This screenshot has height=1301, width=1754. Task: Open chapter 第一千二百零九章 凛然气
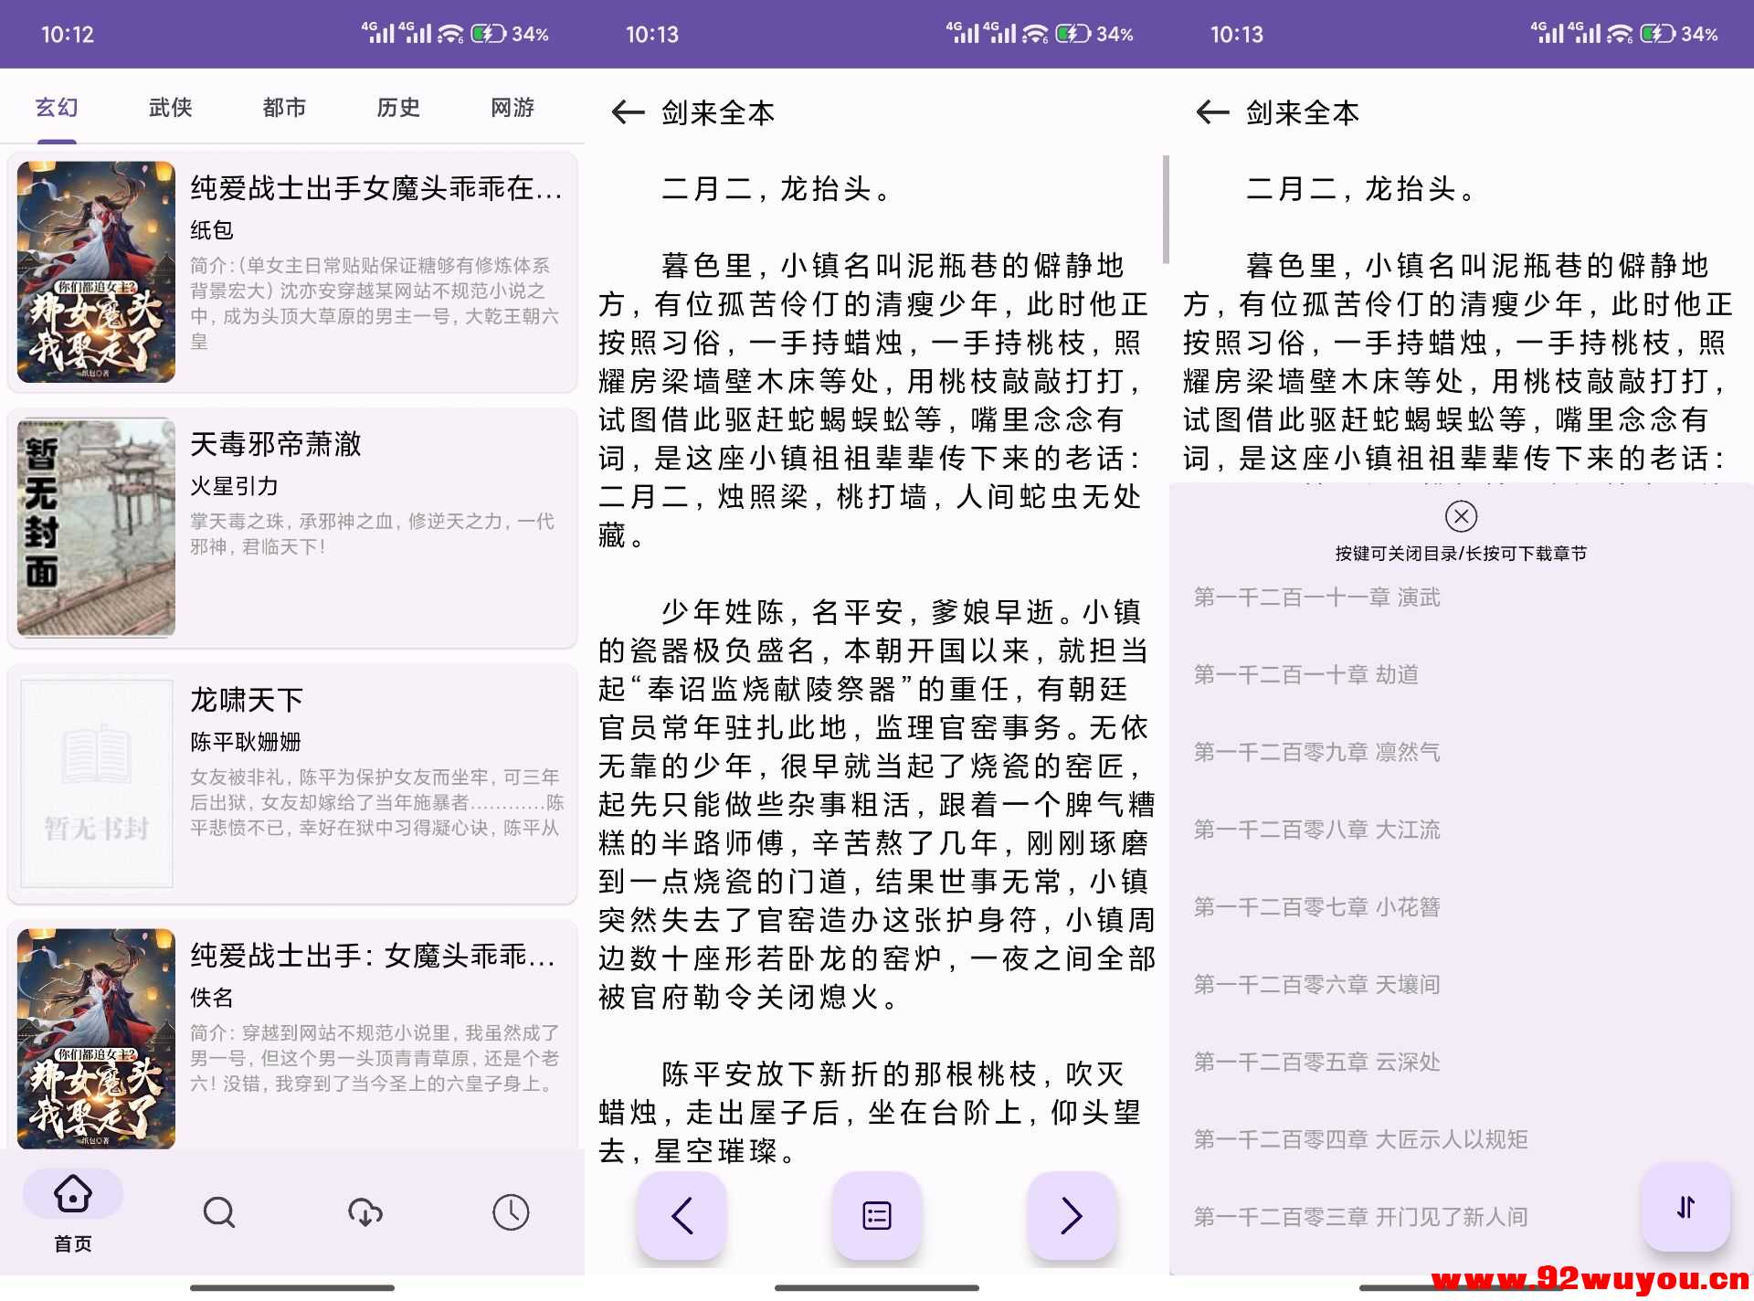click(x=1319, y=752)
